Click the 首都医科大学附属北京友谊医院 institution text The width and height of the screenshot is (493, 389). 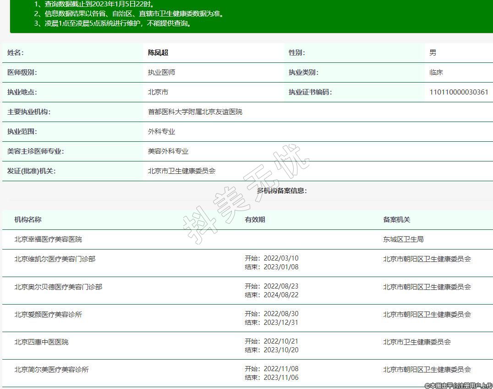[x=195, y=112]
